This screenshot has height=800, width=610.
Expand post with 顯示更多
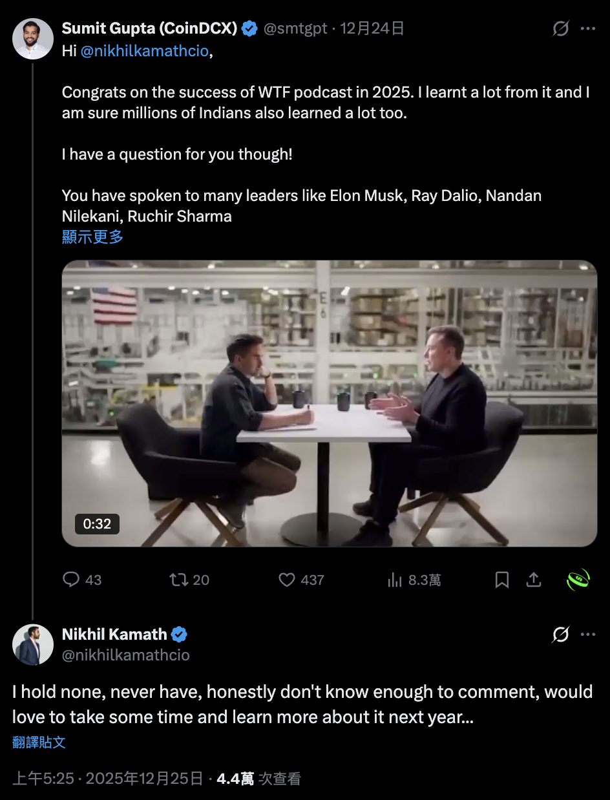click(x=92, y=237)
